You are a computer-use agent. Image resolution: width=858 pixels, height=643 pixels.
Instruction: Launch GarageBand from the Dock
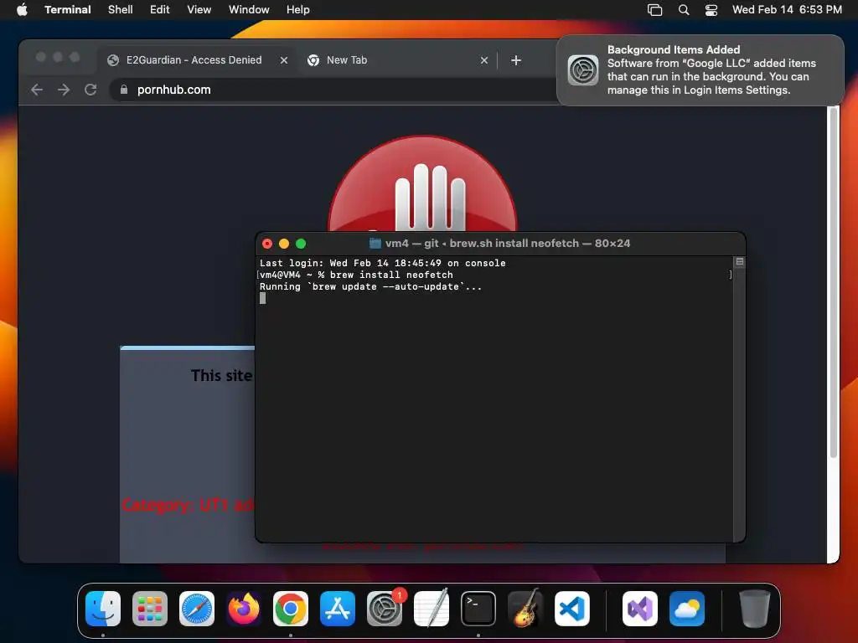[525, 609]
